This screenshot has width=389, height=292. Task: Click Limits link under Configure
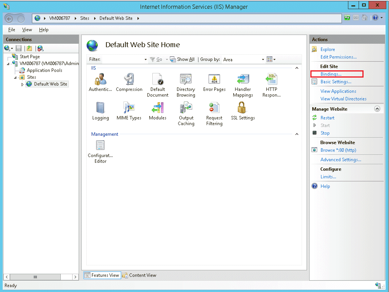tap(328, 177)
